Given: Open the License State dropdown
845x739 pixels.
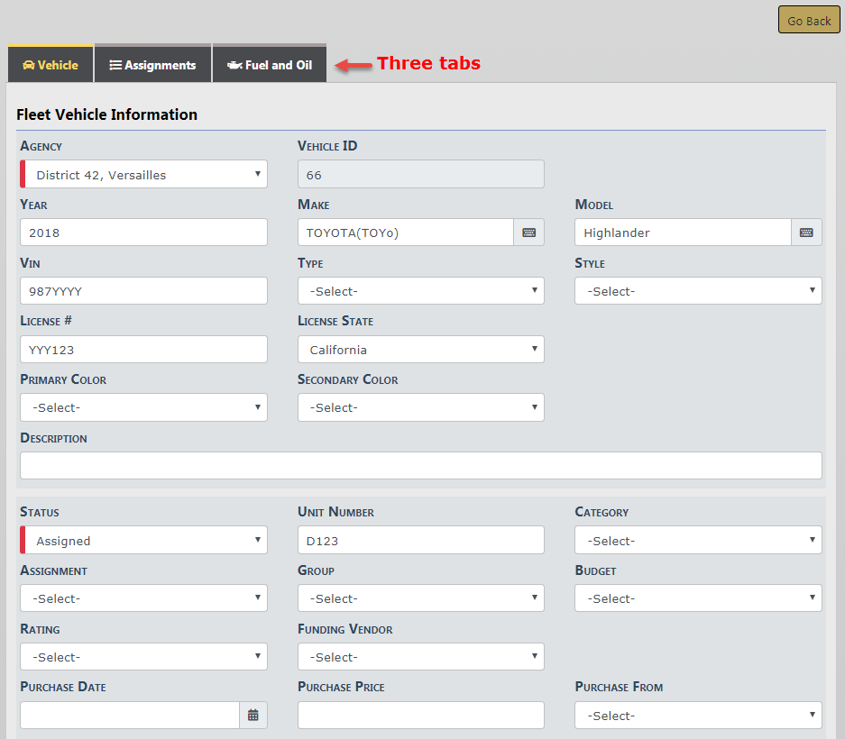Looking at the screenshot, I should (420, 350).
